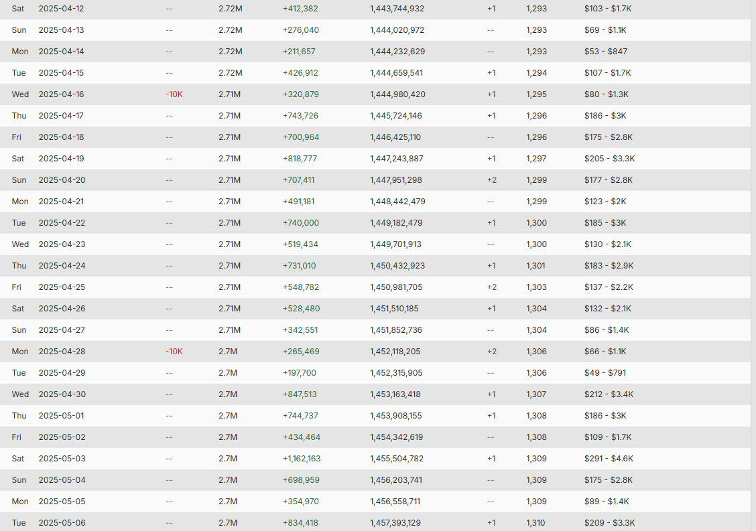Click the earnings range $109 - $1.7K
This screenshot has width=756, height=531.
tap(608, 437)
